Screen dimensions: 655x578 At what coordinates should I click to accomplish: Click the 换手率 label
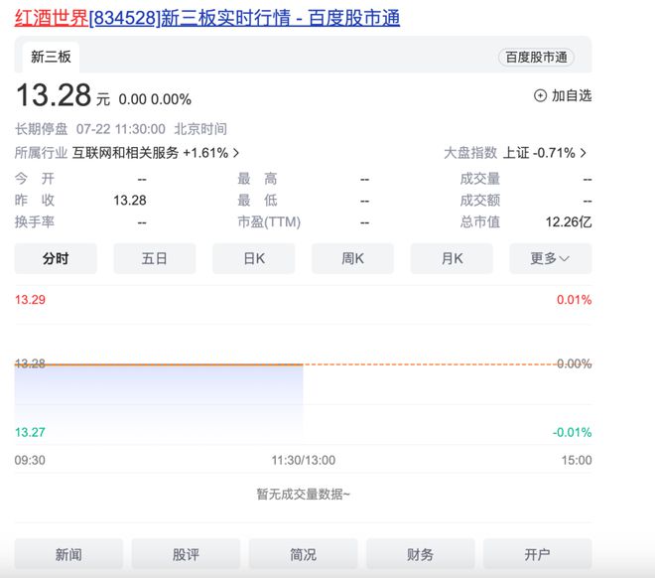tap(35, 221)
